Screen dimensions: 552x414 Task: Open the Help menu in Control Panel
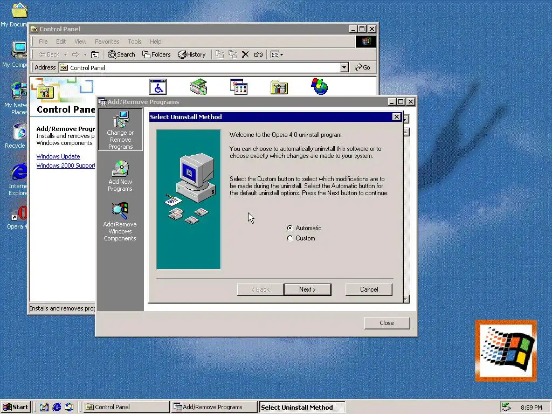(155, 42)
